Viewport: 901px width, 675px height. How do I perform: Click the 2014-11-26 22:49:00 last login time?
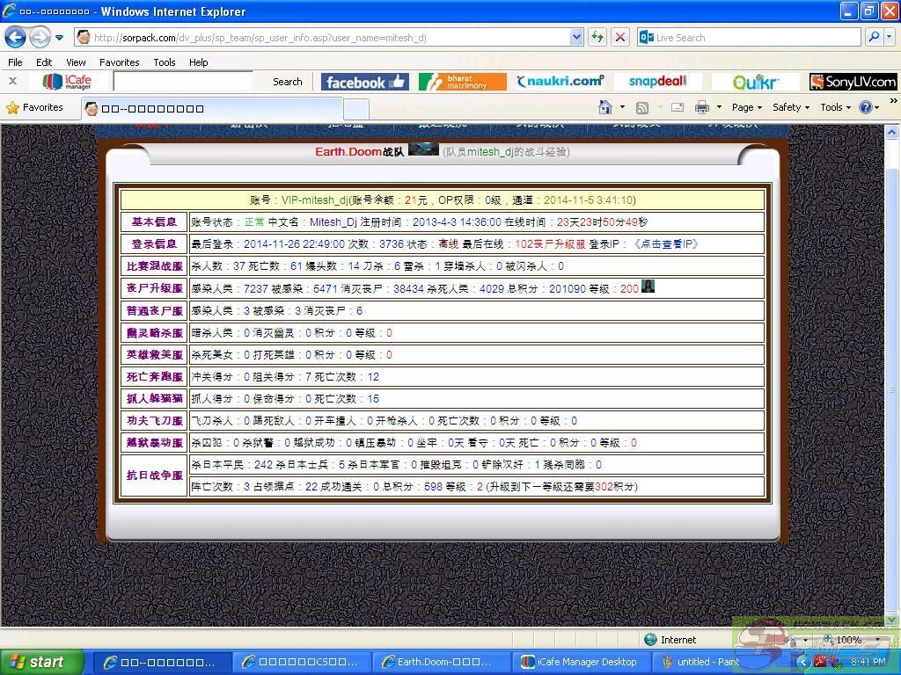tap(294, 244)
